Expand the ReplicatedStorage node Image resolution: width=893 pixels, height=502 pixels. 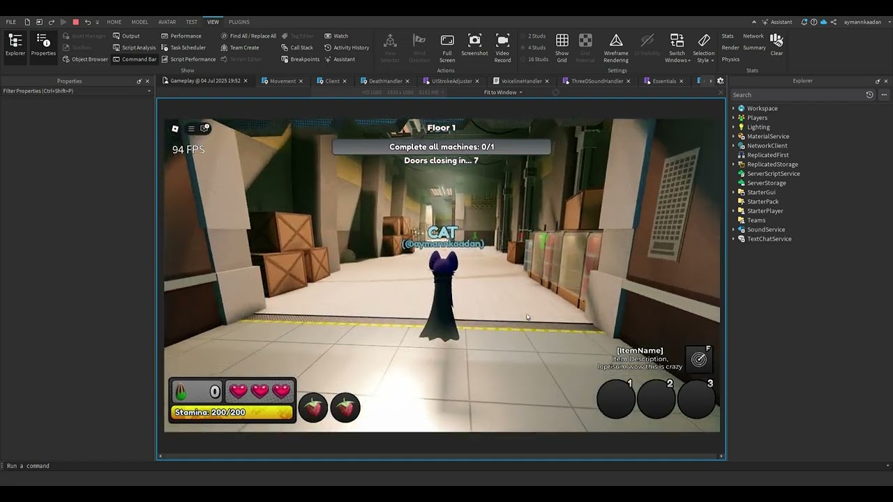coord(733,165)
